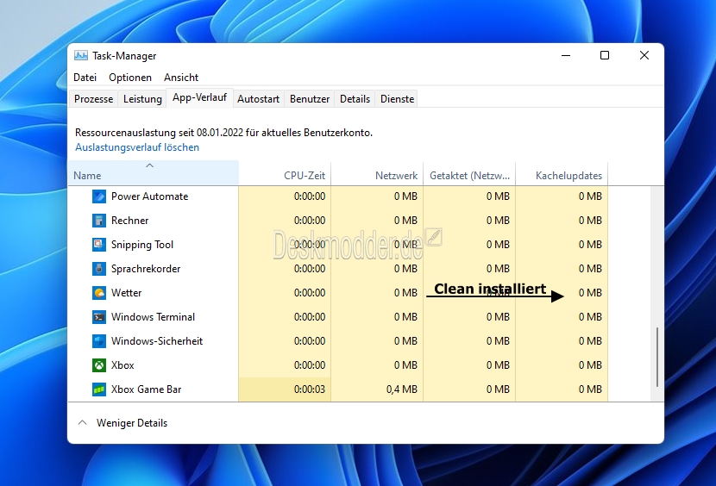
Task: Select the Snipping Tool row name
Action: click(142, 245)
